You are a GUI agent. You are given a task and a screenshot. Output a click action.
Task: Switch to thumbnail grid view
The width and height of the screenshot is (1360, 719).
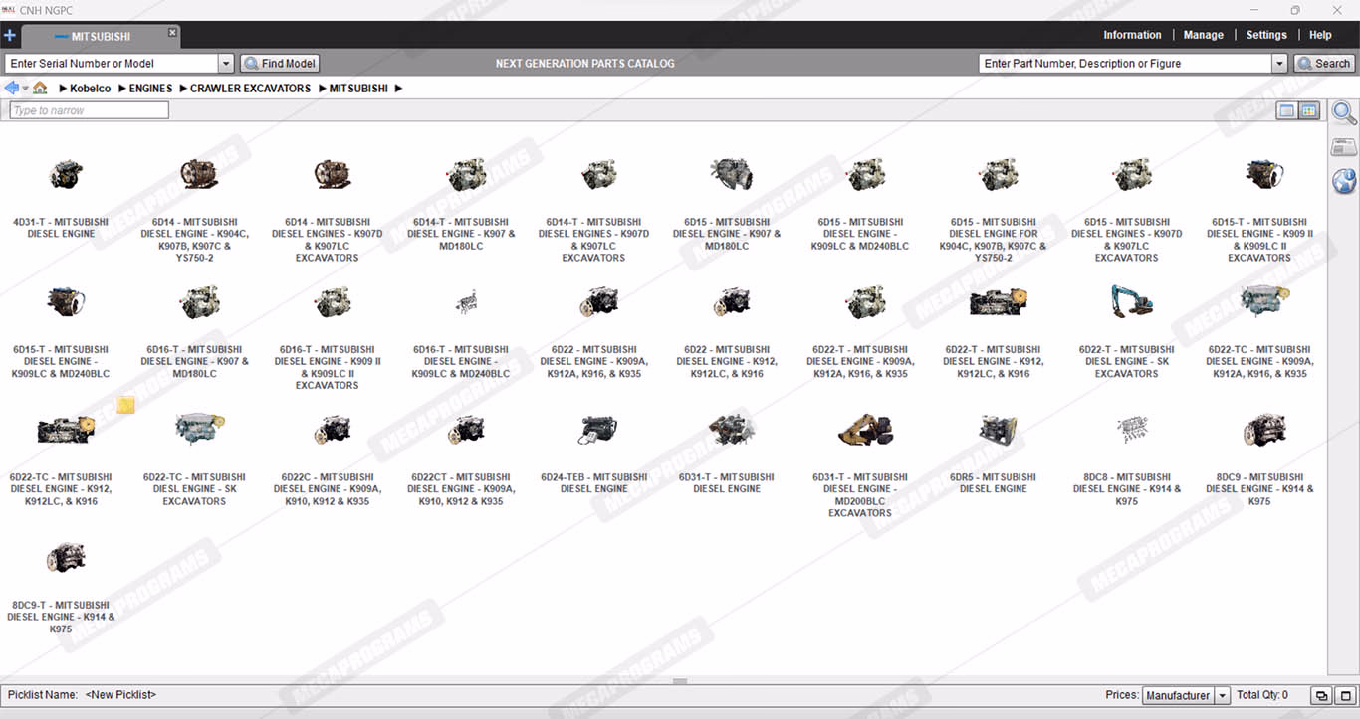click(x=1309, y=111)
